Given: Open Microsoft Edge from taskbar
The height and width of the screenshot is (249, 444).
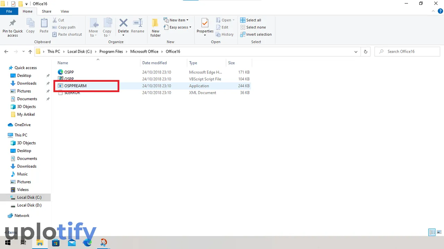Looking at the screenshot, I should click(87, 242).
